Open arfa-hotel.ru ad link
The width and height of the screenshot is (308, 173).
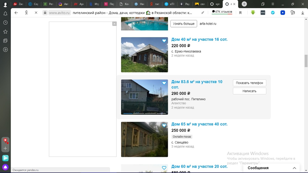coord(208,24)
